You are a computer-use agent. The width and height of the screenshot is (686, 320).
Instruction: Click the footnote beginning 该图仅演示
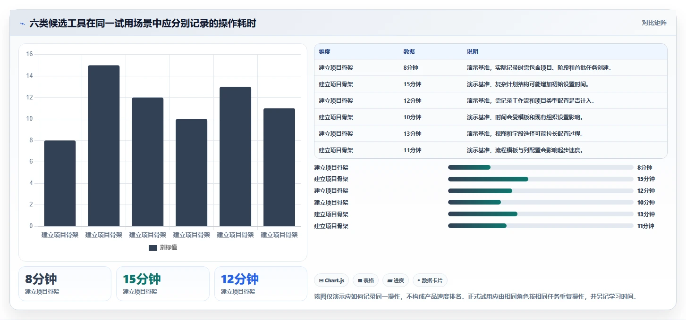(476, 297)
